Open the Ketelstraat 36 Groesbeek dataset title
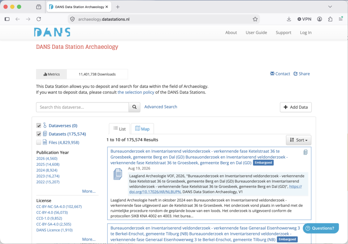This screenshot has width=348, height=244. point(199,157)
